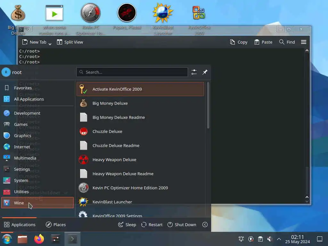Image resolution: width=328 pixels, height=246 pixels.
Task: Open clipboard icon in system tray
Action: pos(260,239)
